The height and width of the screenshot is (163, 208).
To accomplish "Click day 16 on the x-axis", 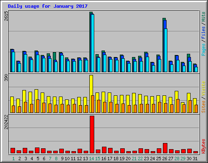I will [x=104, y=159].
